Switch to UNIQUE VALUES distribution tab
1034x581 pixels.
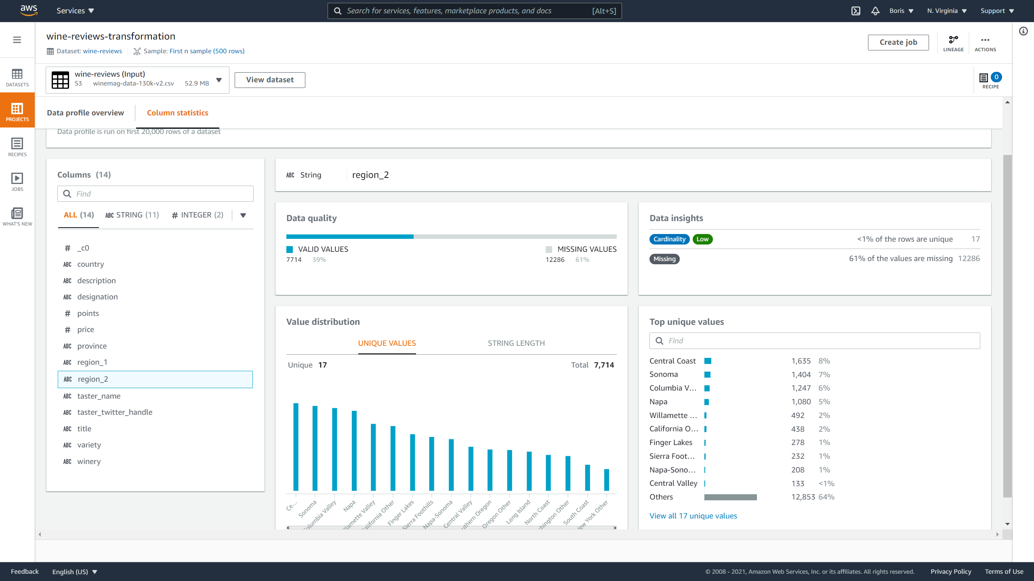(387, 343)
